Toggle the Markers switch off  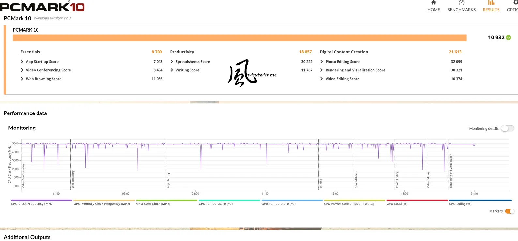[510, 211]
